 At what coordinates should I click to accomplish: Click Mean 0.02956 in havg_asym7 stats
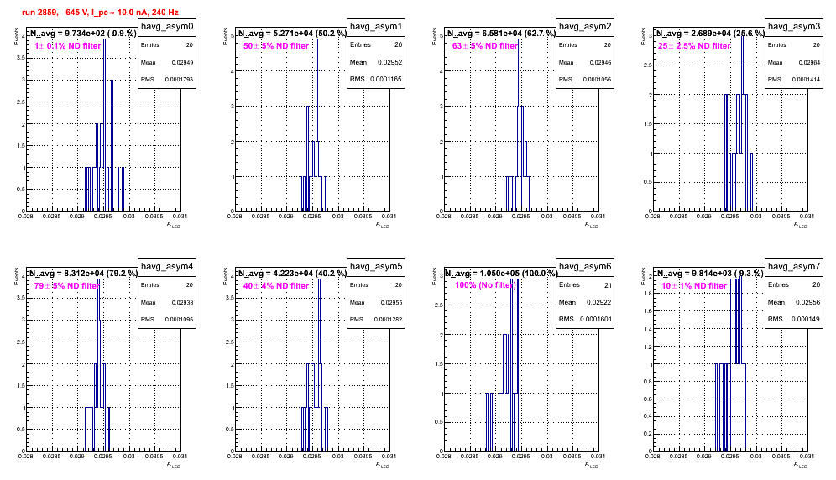pos(794,302)
